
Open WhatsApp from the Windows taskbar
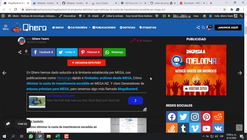31,136
